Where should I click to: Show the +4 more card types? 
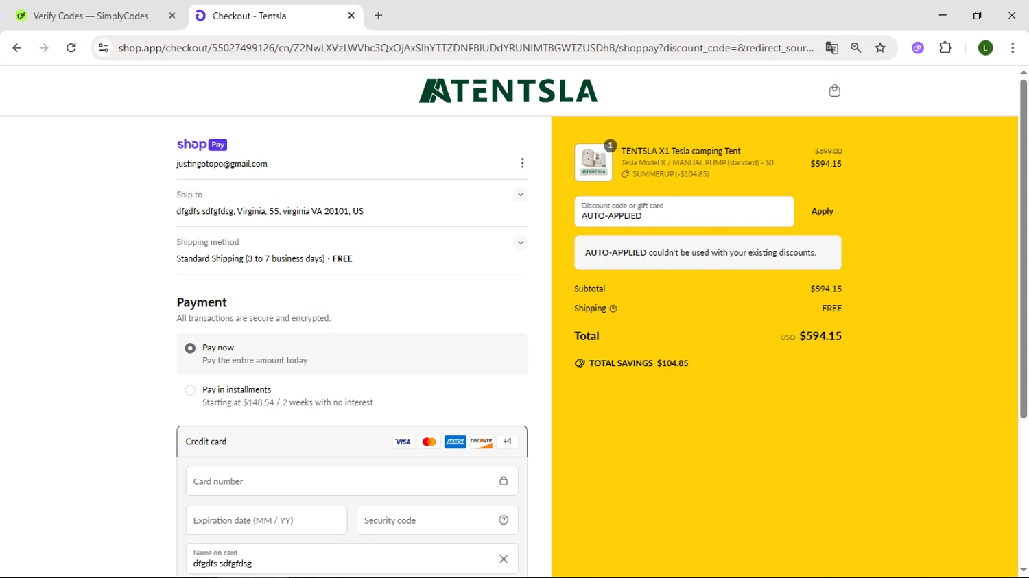click(507, 442)
